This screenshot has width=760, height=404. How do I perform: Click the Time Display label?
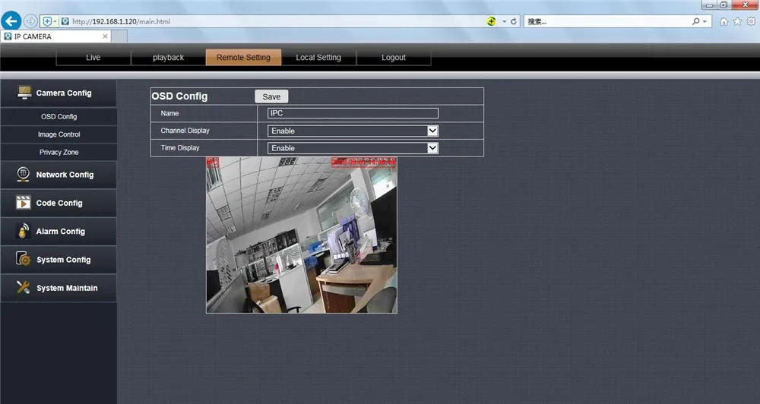[x=180, y=148]
